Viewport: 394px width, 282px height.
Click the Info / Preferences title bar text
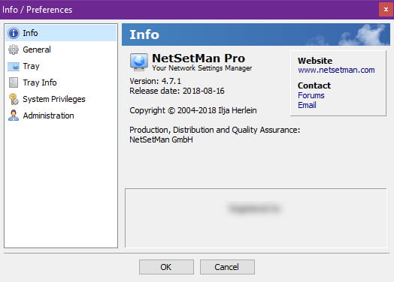pyautogui.click(x=37, y=10)
